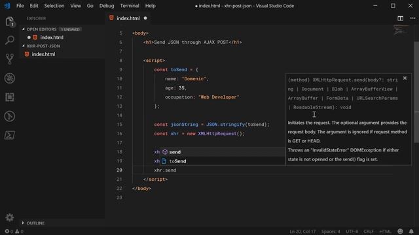Viewport: 419px width, 235px height.
Task: Click the h1 heading line text
Action: point(192,42)
